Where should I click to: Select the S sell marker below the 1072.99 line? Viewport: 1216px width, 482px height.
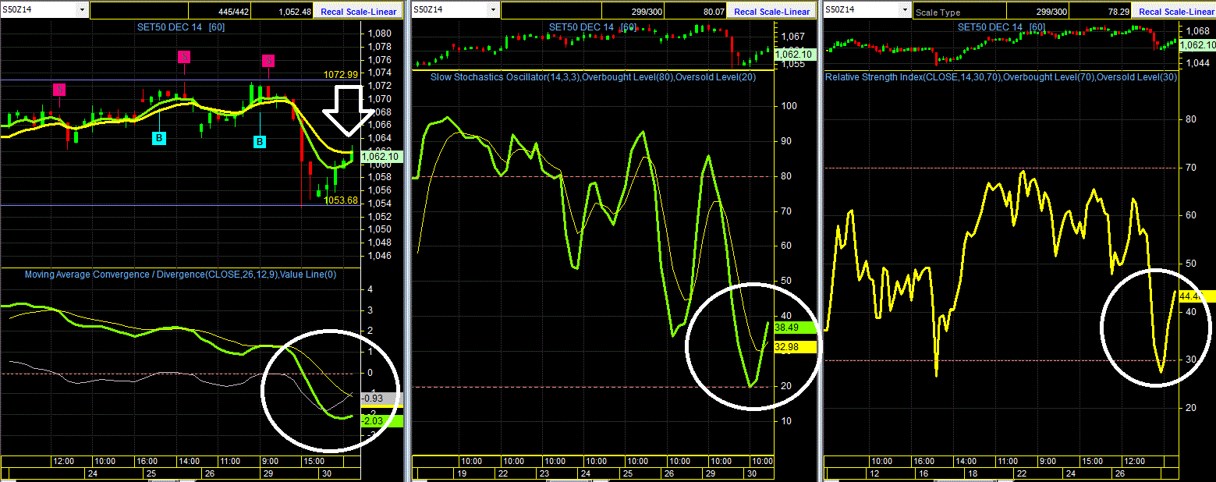(x=59, y=90)
